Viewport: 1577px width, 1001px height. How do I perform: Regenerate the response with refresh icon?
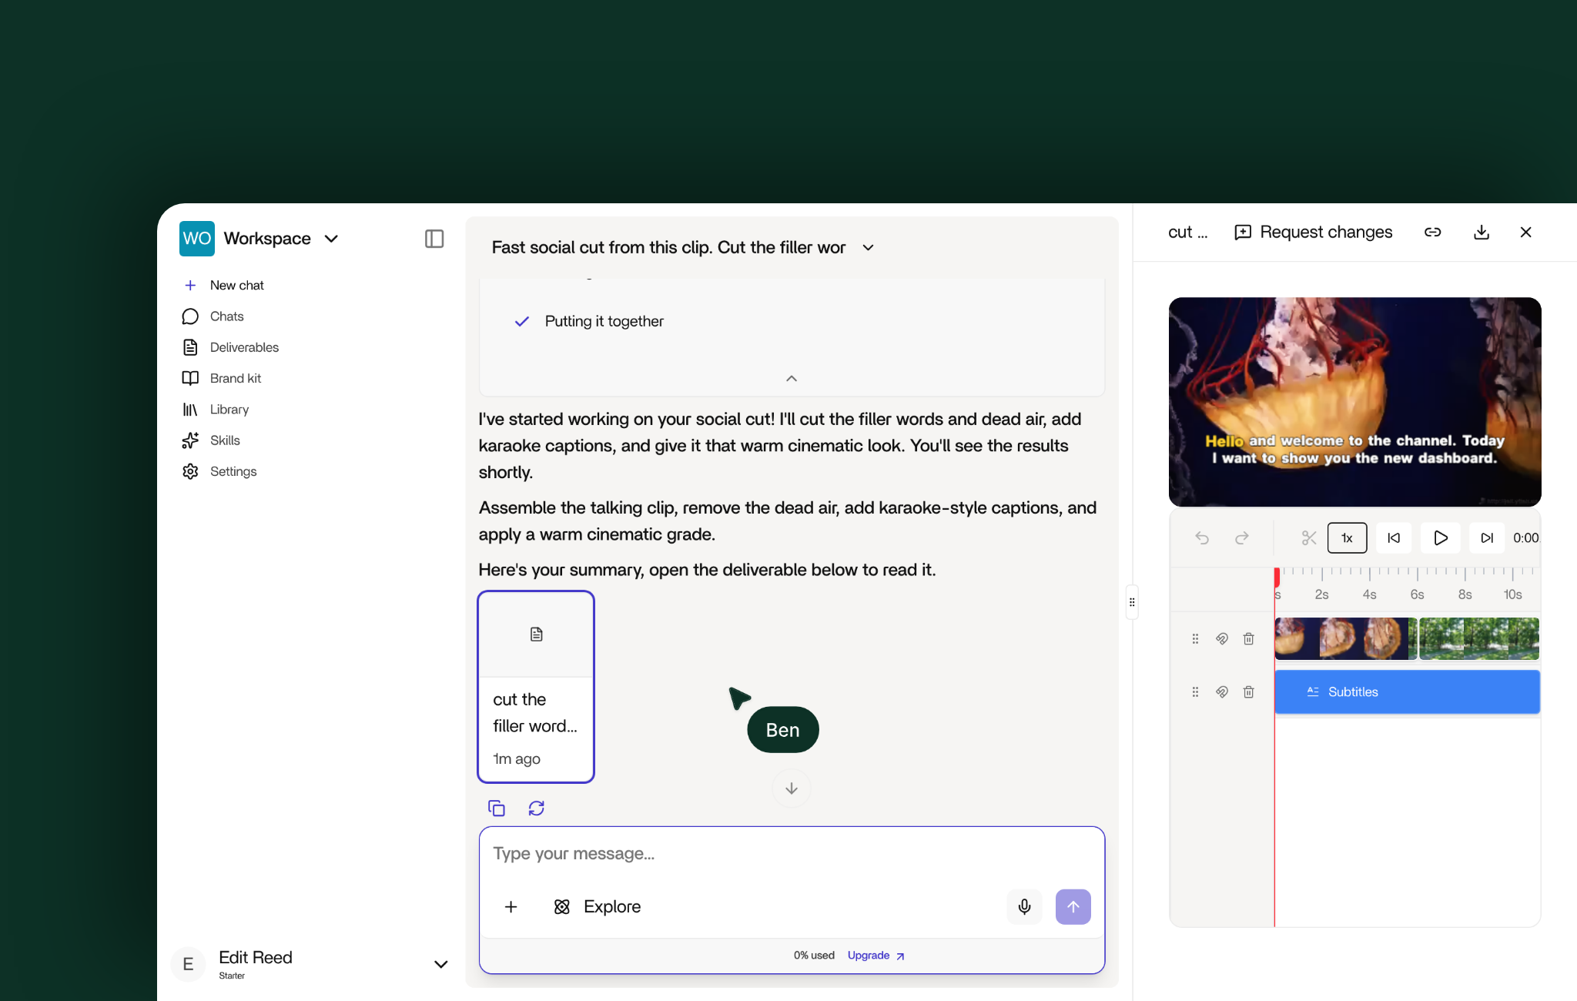pos(537,808)
